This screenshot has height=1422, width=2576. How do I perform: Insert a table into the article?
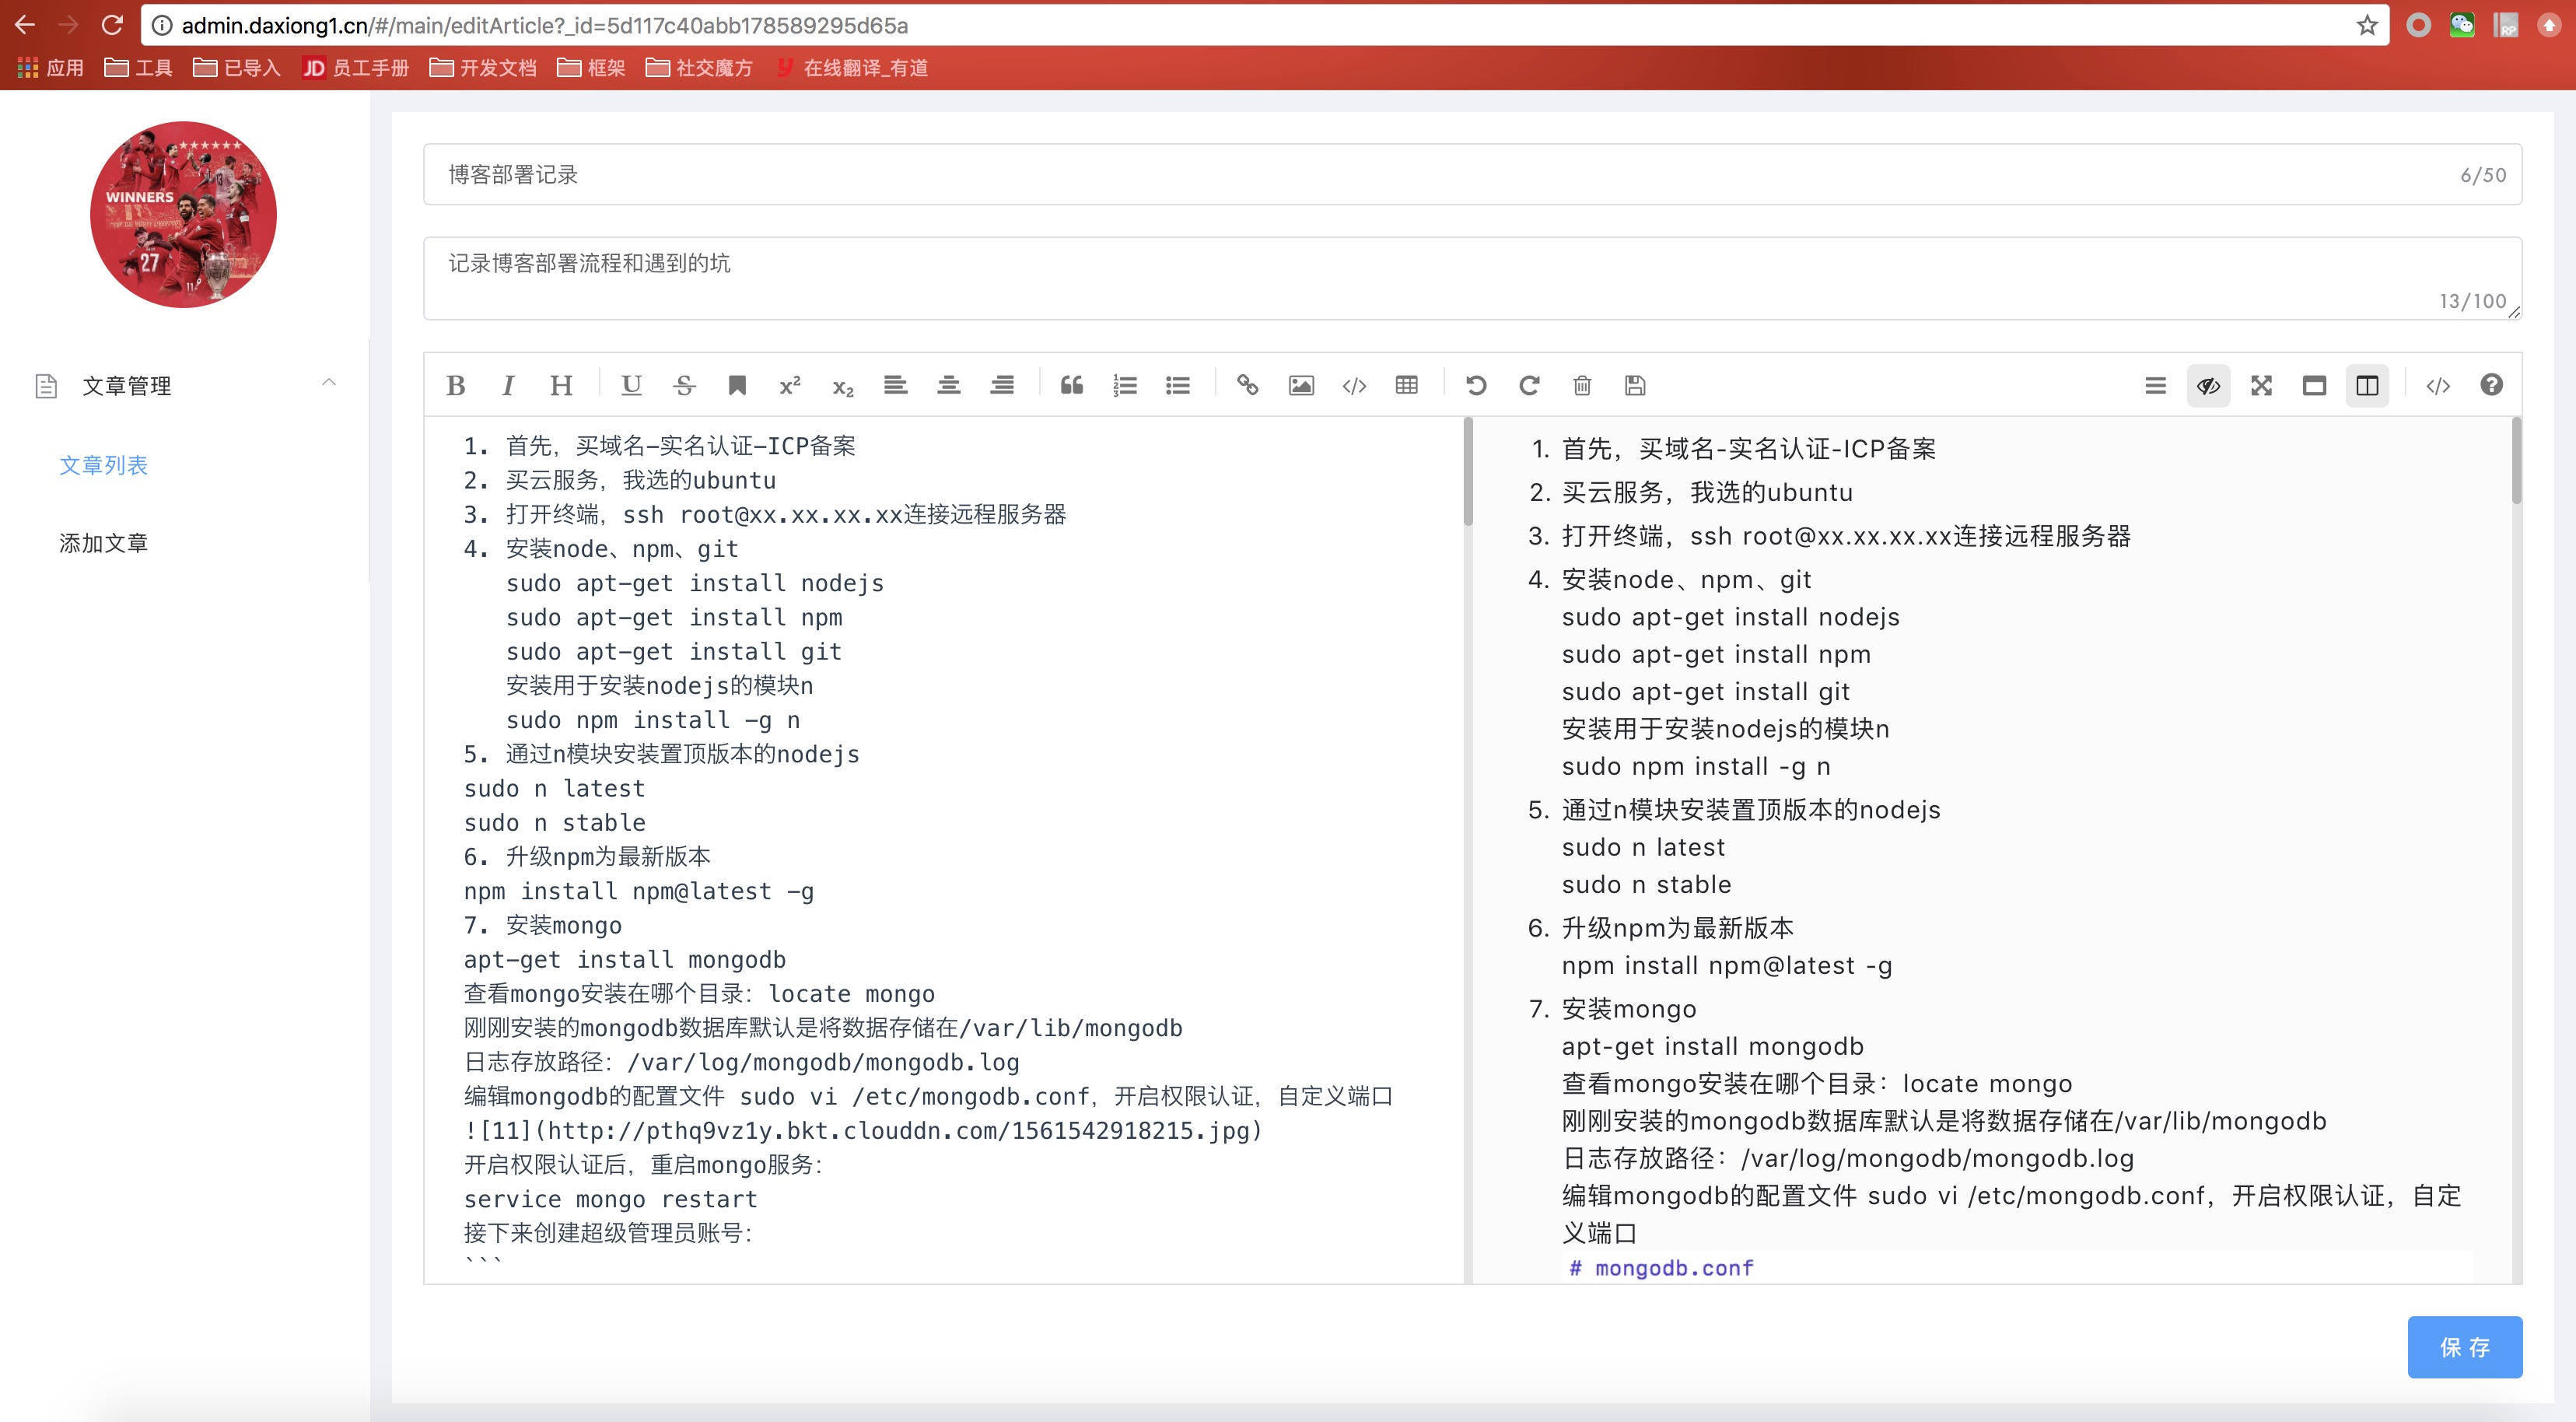(x=1406, y=385)
